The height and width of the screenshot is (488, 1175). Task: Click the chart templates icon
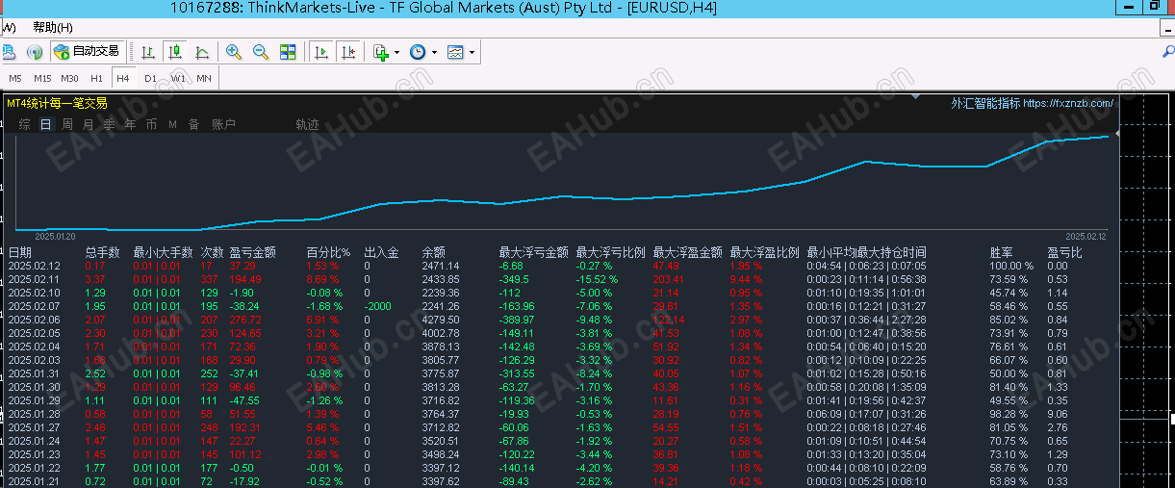455,51
